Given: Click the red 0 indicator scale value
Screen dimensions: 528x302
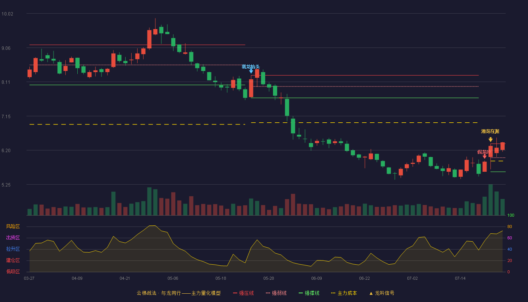Looking at the screenshot, I should click(508, 272).
